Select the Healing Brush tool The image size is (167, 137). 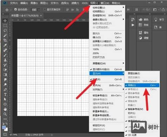click(x=5, y=50)
